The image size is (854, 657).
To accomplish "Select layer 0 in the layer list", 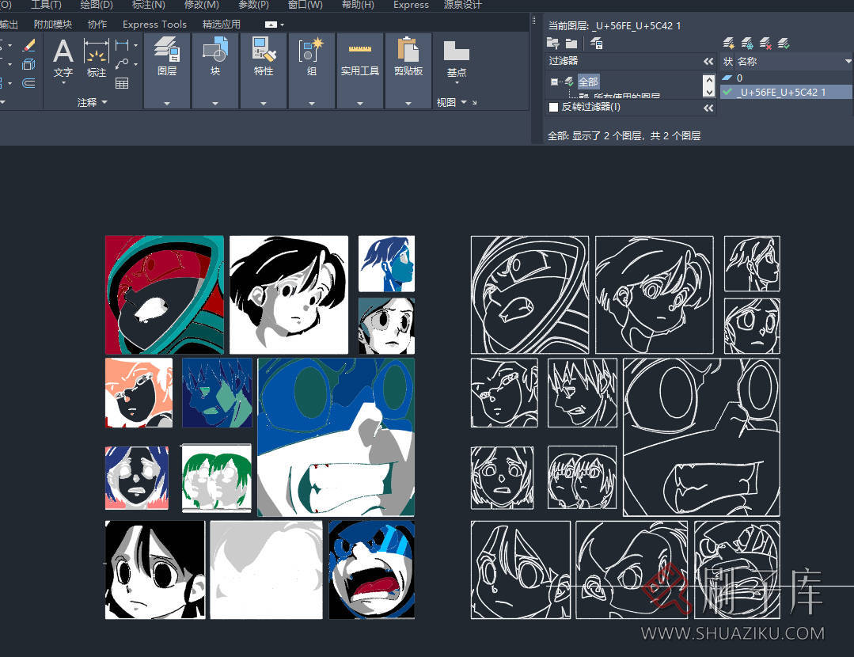I will tap(740, 78).
